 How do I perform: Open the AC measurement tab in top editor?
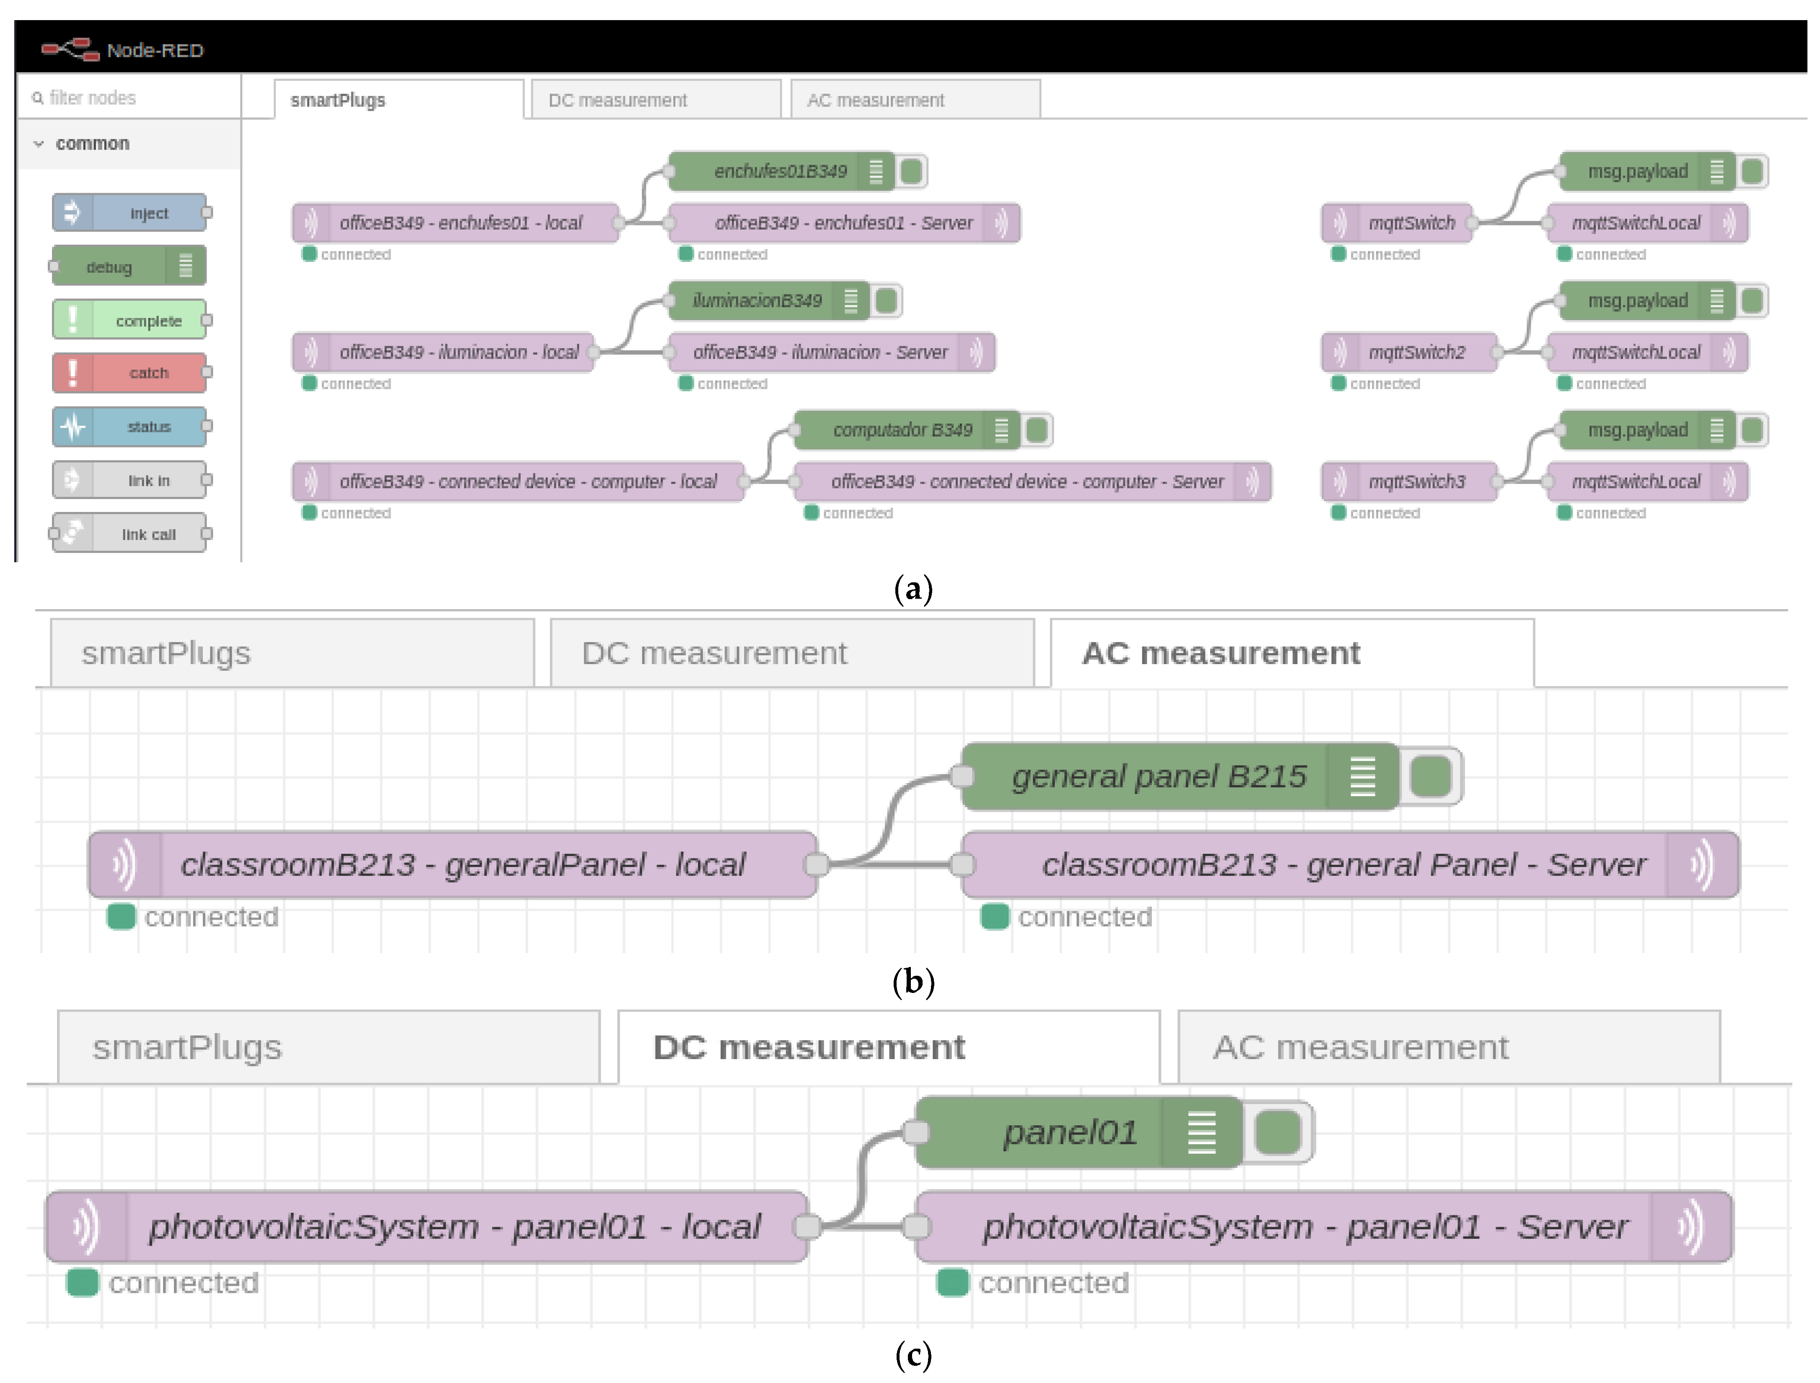coord(914,100)
